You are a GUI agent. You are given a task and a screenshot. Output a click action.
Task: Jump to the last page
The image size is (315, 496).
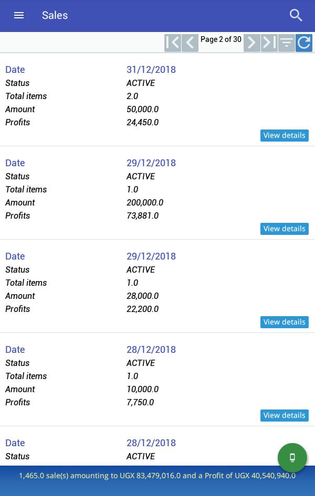(x=269, y=42)
